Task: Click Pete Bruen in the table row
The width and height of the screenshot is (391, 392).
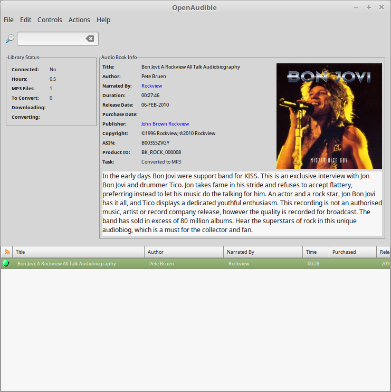Action: click(161, 263)
